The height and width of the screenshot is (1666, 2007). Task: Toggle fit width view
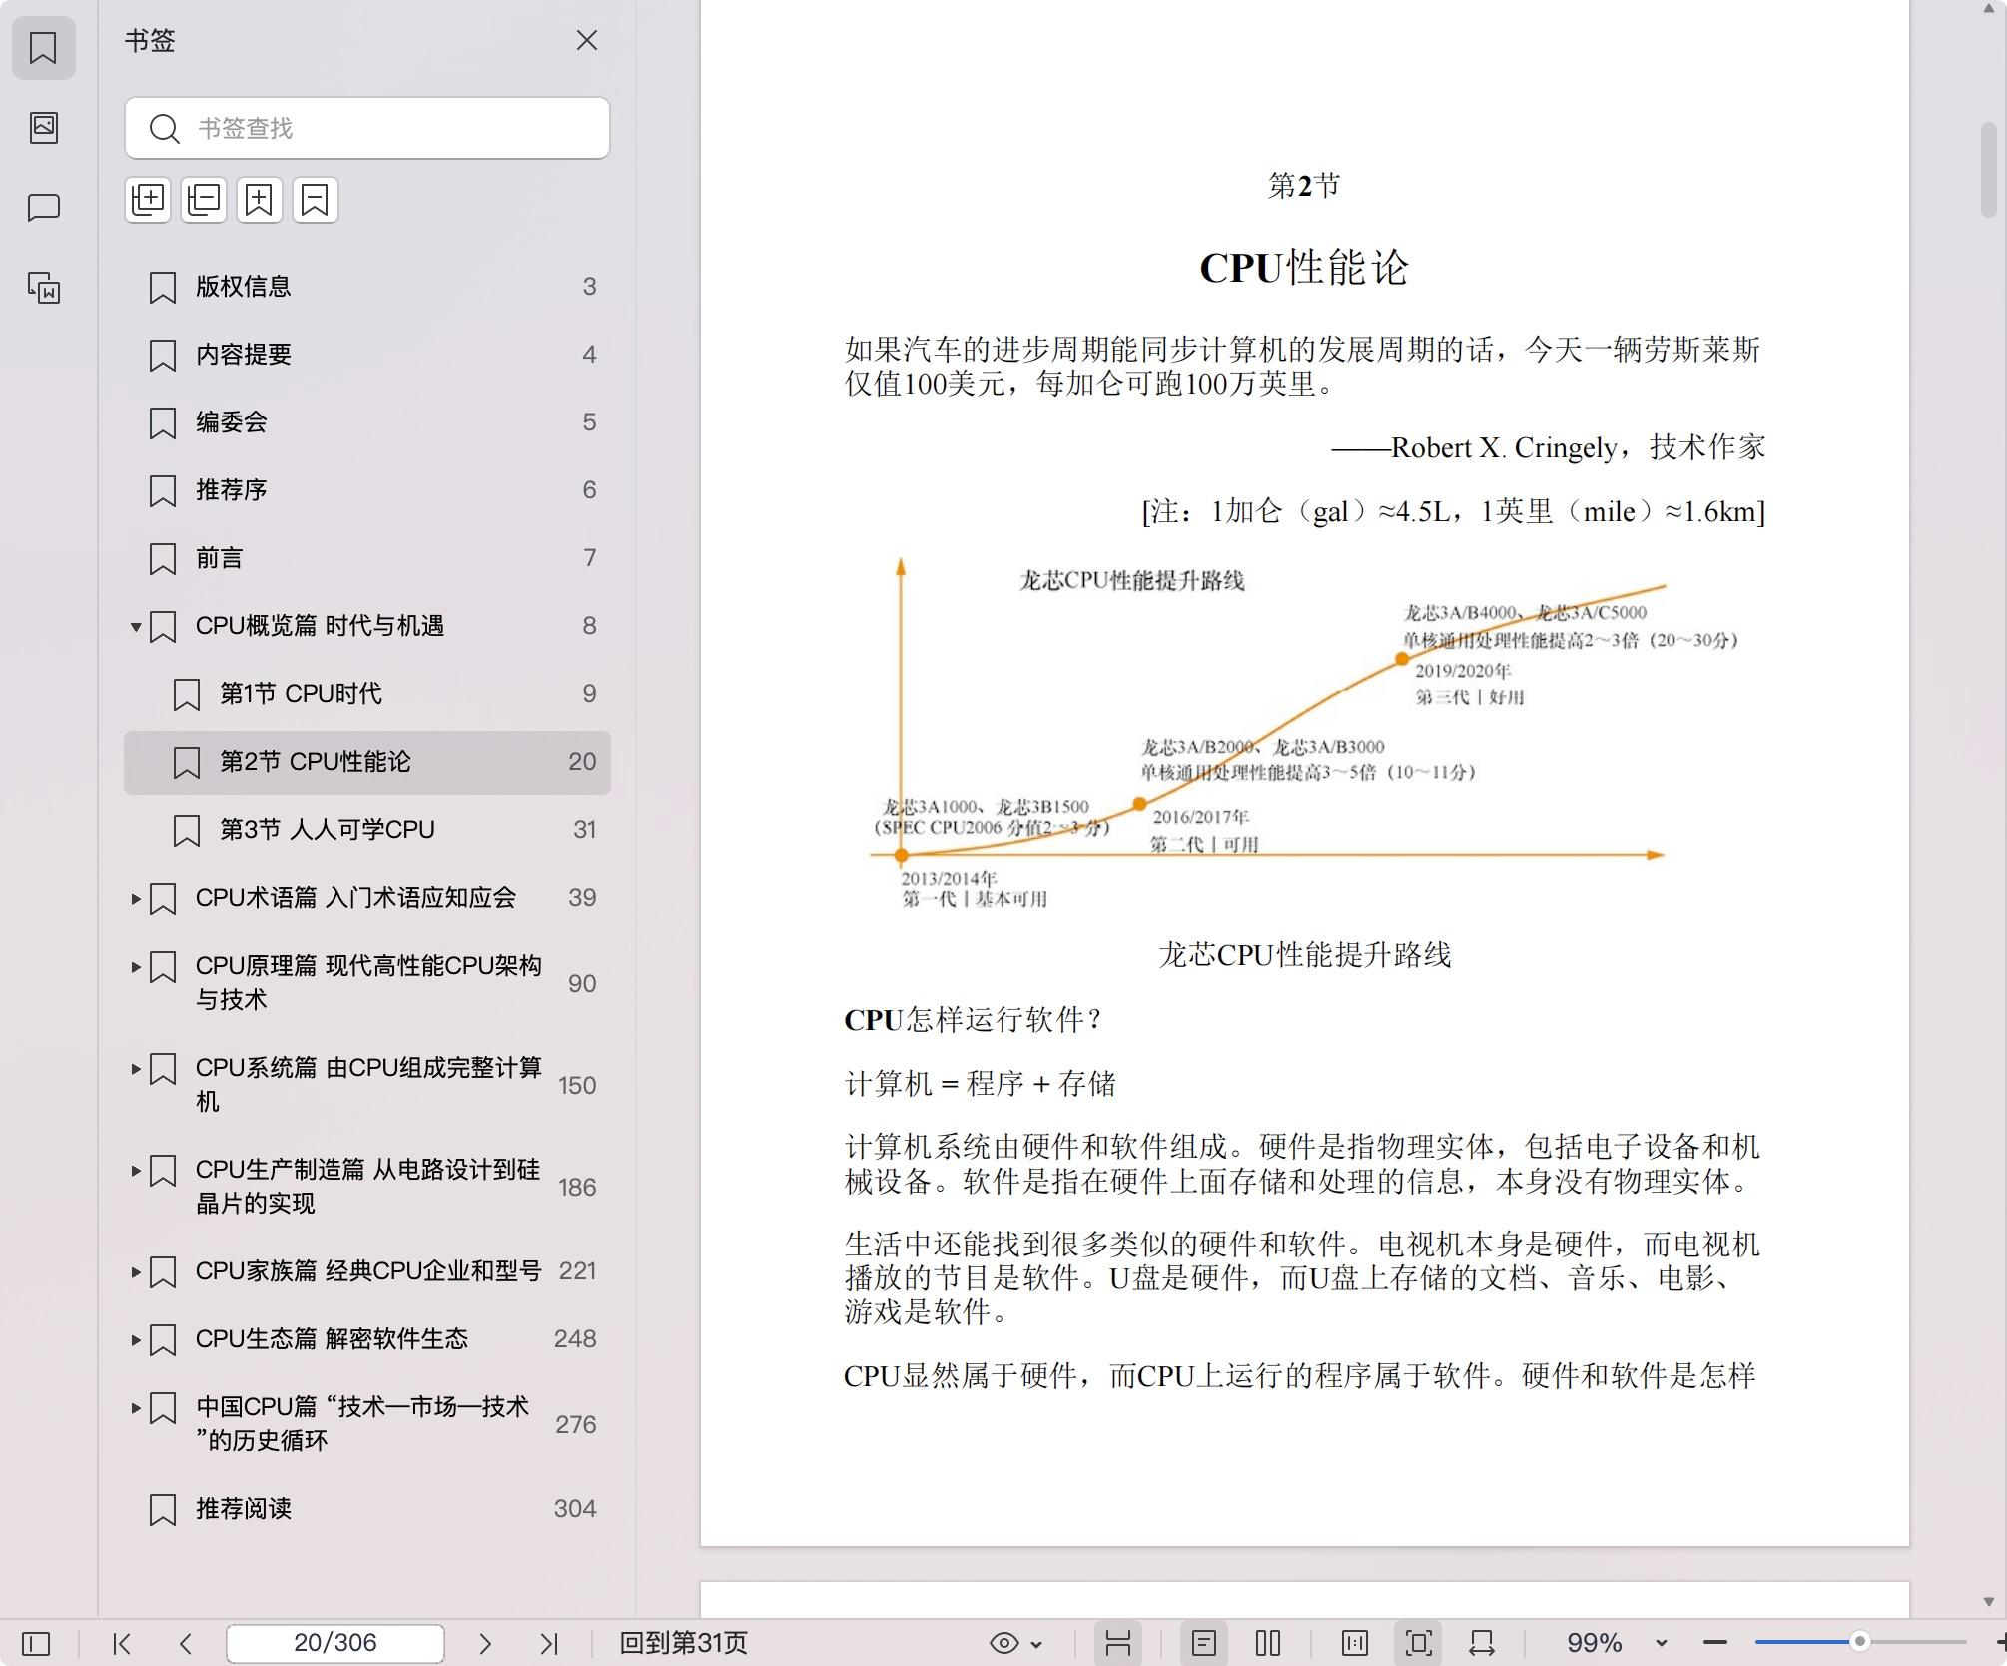pyautogui.click(x=1482, y=1643)
